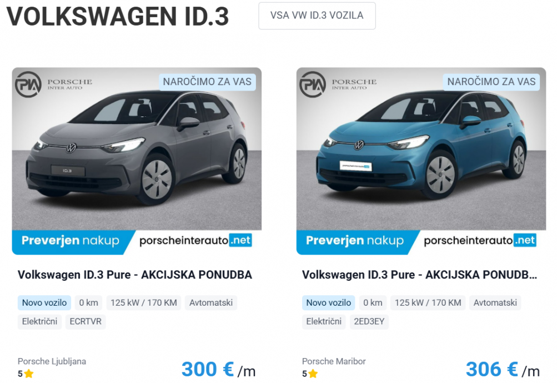
Task: Click NAROČIMO ZA VAS badge on grey car
Action: click(207, 82)
